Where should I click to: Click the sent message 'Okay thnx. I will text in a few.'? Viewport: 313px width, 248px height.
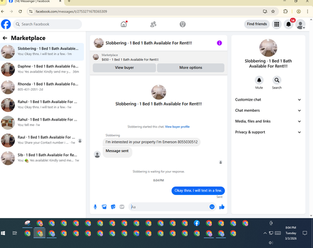point(198,191)
